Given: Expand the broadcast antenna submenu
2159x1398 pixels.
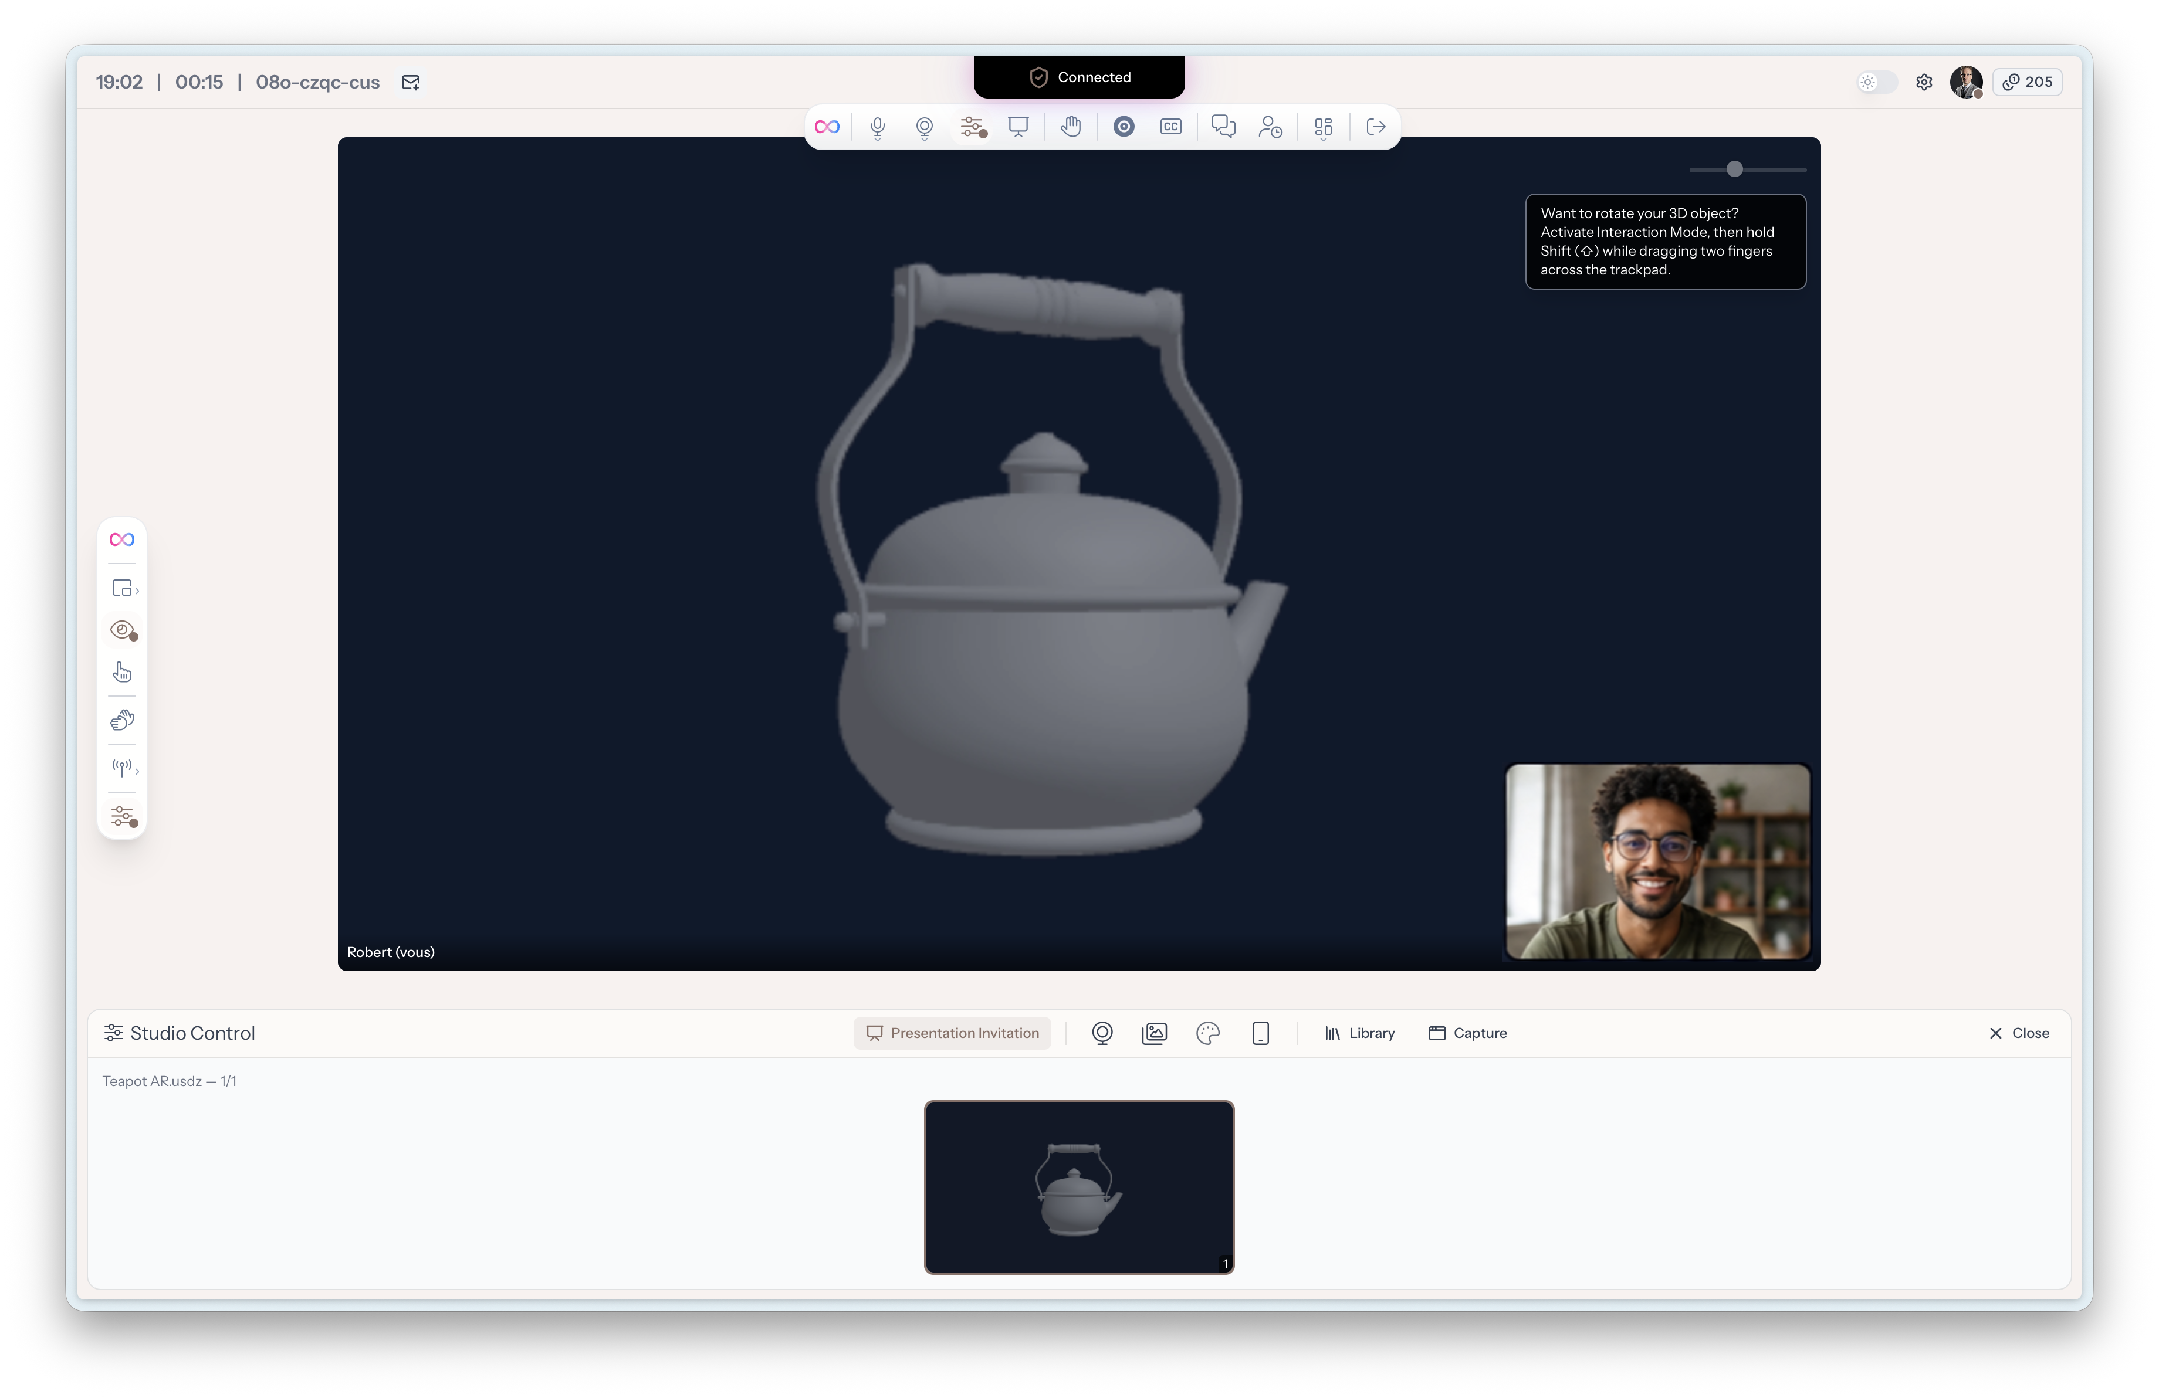Looking at the screenshot, I should (x=124, y=768).
